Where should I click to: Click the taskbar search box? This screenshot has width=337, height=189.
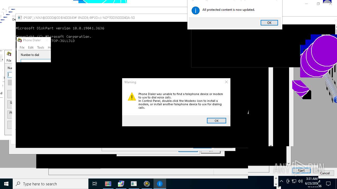[x=51, y=184]
